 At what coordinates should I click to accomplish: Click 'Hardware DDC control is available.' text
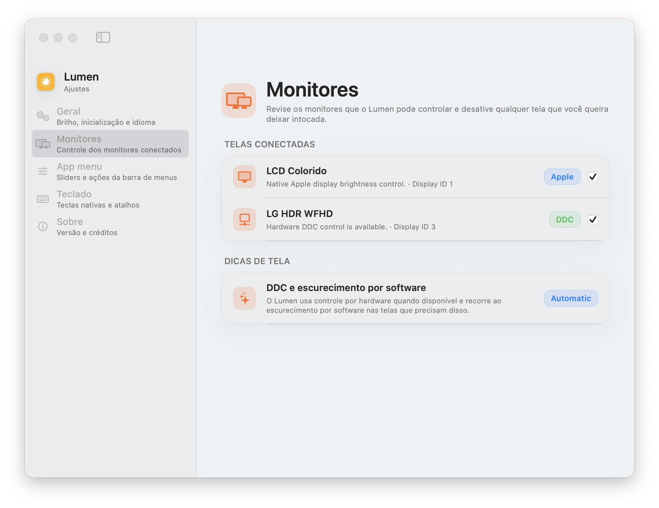(x=327, y=227)
